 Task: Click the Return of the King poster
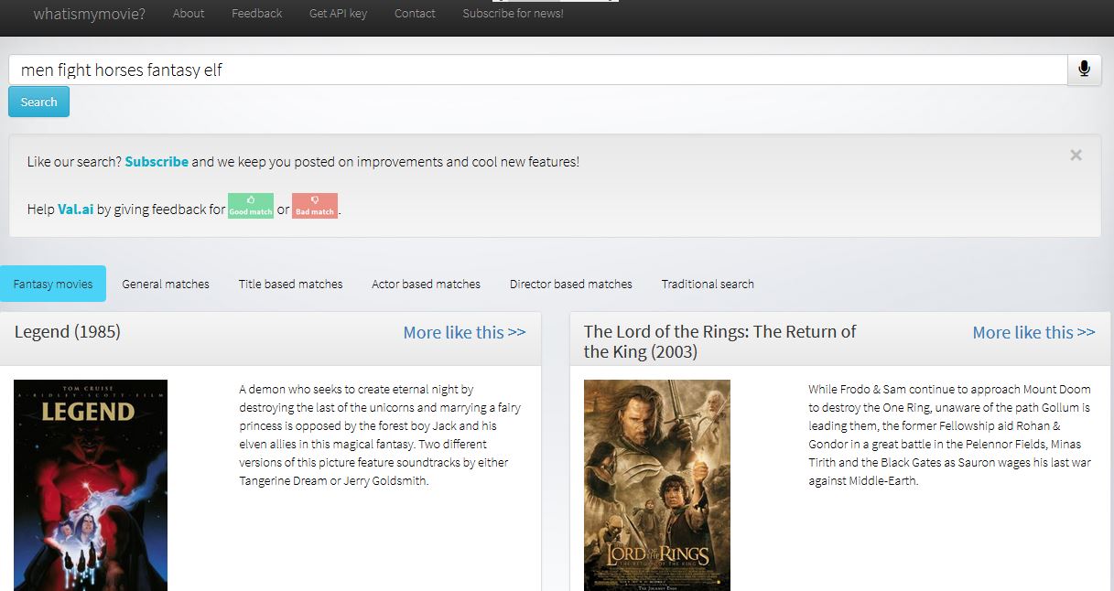point(656,485)
